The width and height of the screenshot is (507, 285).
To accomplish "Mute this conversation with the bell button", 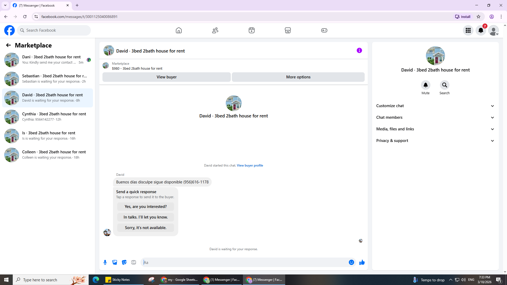I will coord(425,85).
